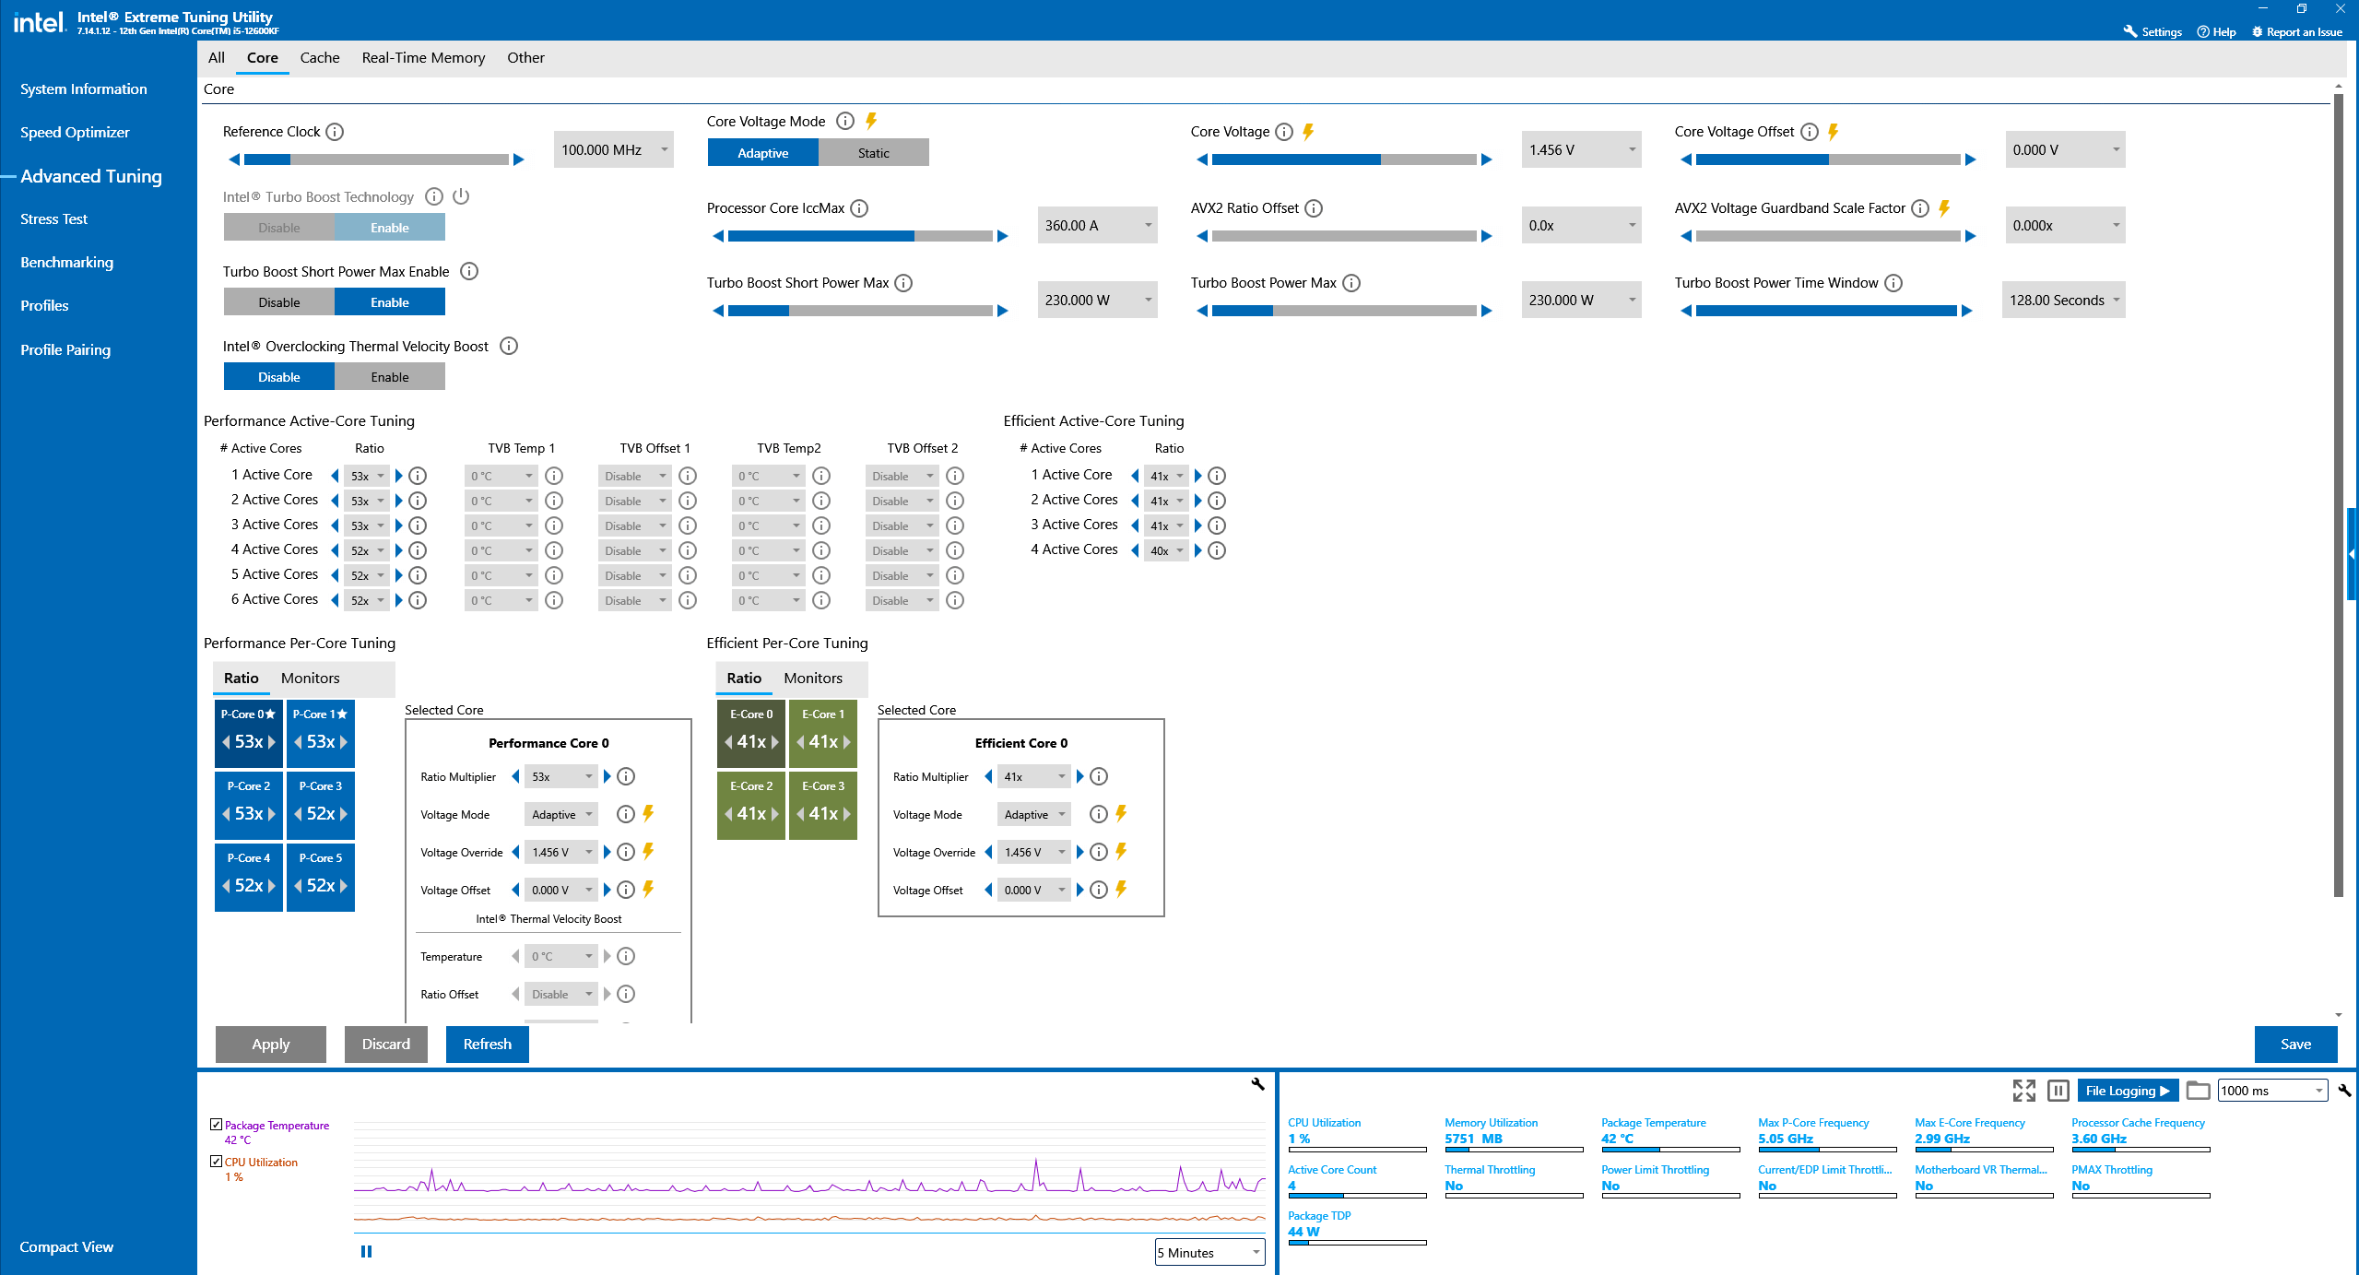Select Static core voltage mode
Viewport: 2359px width, 1275px height.
pyautogui.click(x=874, y=153)
